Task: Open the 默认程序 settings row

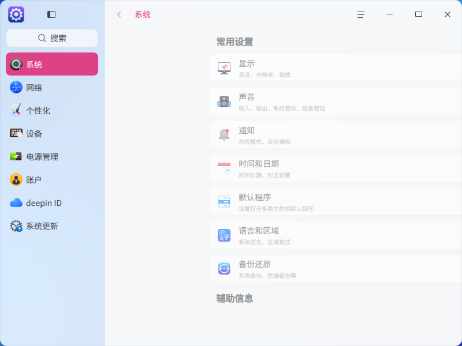Action: (x=336, y=201)
